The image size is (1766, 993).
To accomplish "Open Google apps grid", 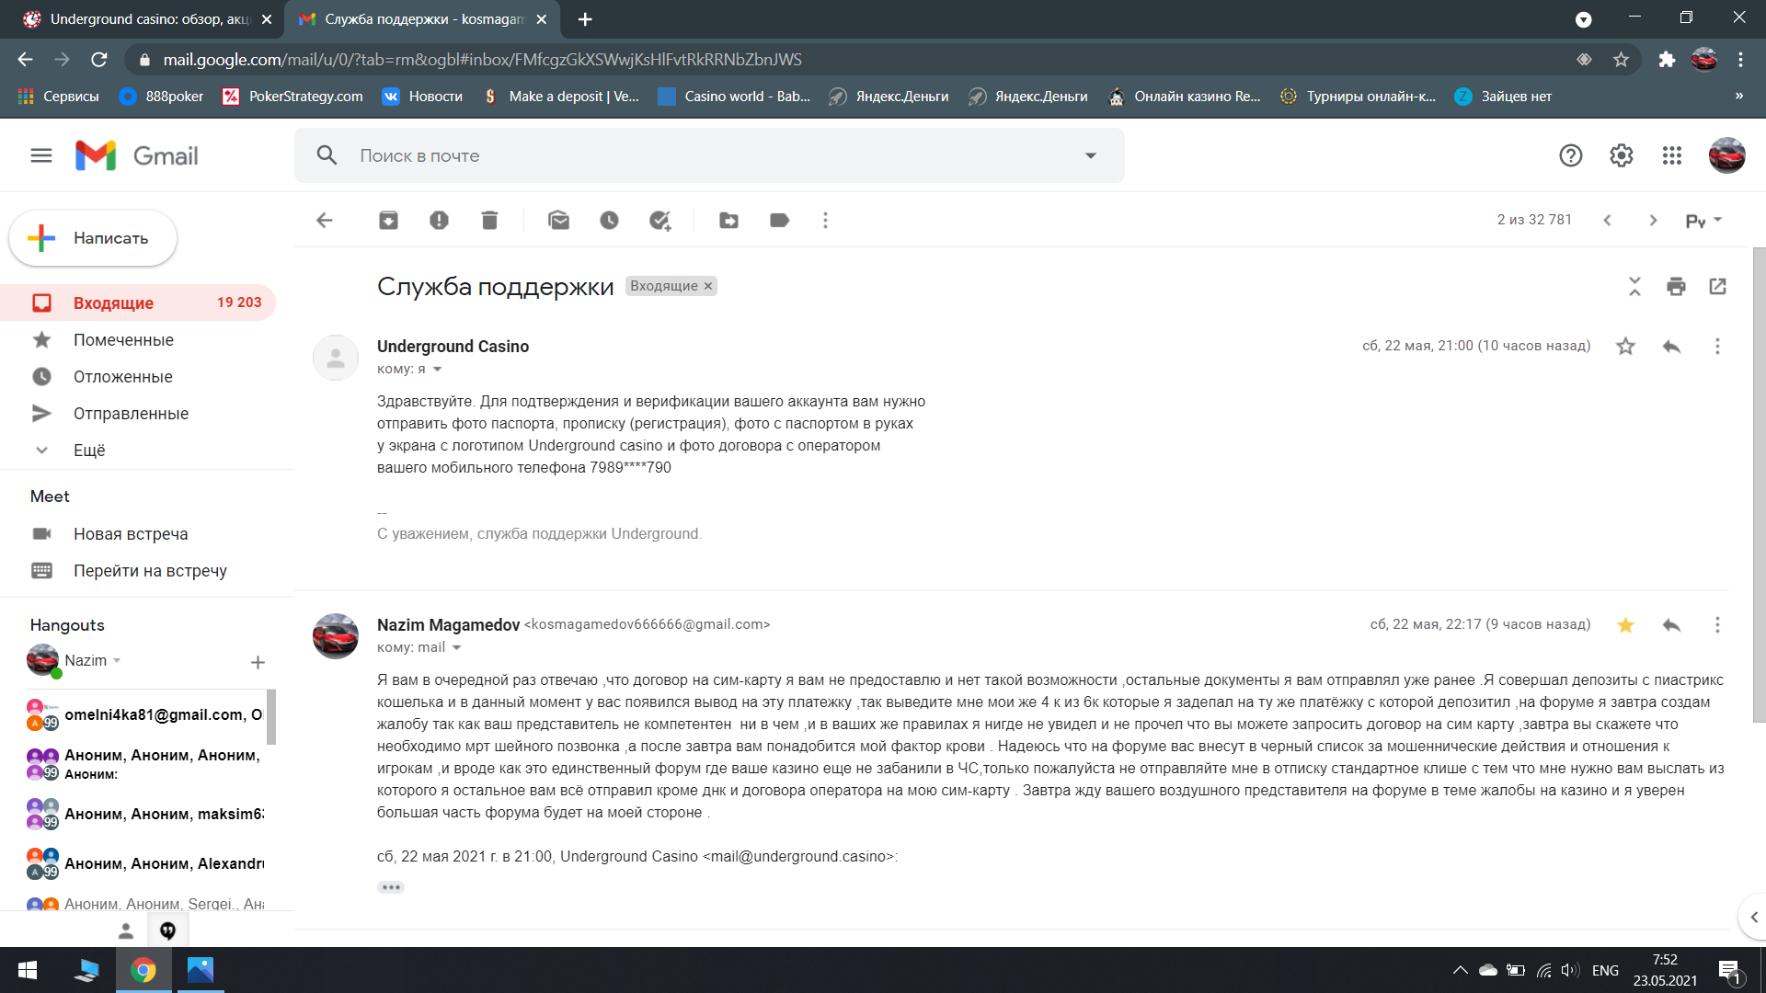I will (1671, 155).
